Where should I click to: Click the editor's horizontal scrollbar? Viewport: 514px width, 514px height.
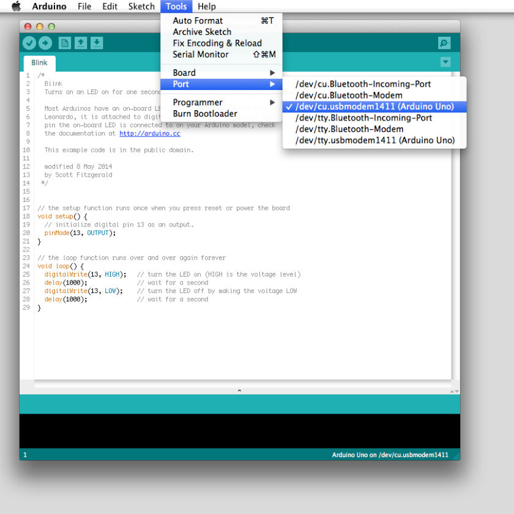click(x=239, y=390)
